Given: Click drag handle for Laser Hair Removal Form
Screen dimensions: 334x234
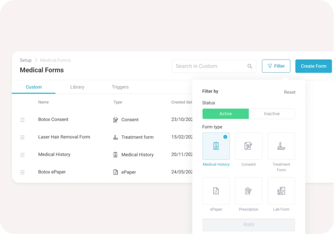Looking at the screenshot, I should click(x=22, y=137).
